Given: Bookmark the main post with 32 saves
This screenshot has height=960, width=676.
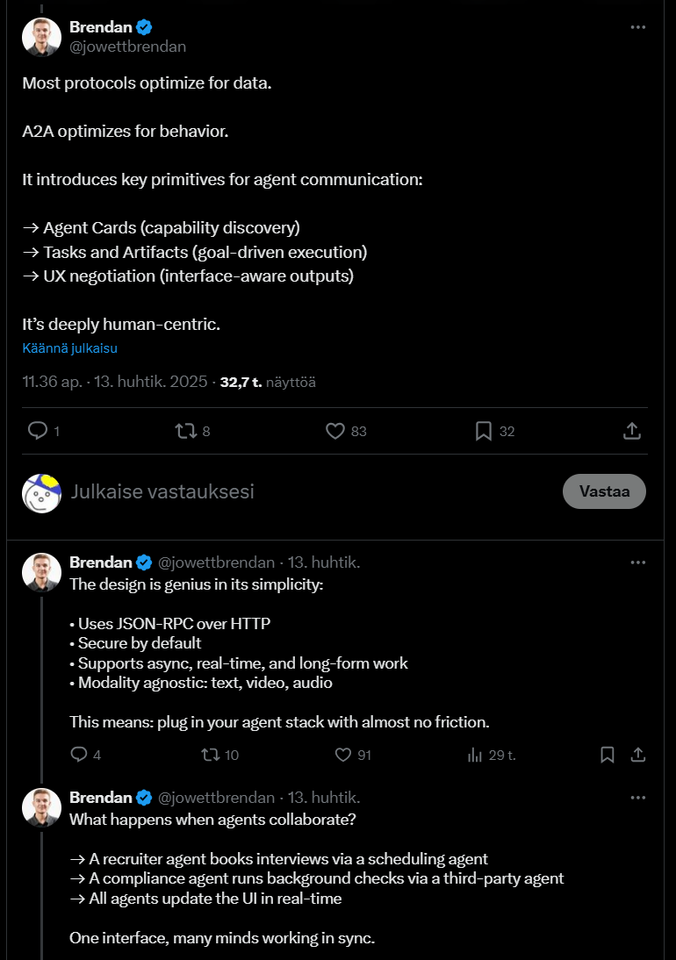Looking at the screenshot, I should click(x=483, y=431).
